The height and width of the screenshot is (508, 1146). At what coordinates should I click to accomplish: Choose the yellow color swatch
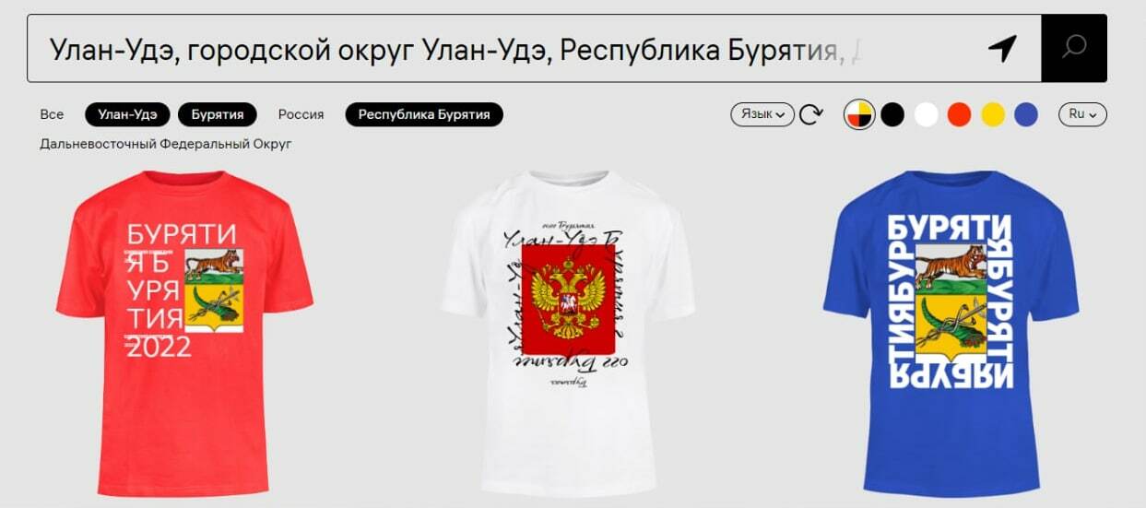point(992,114)
